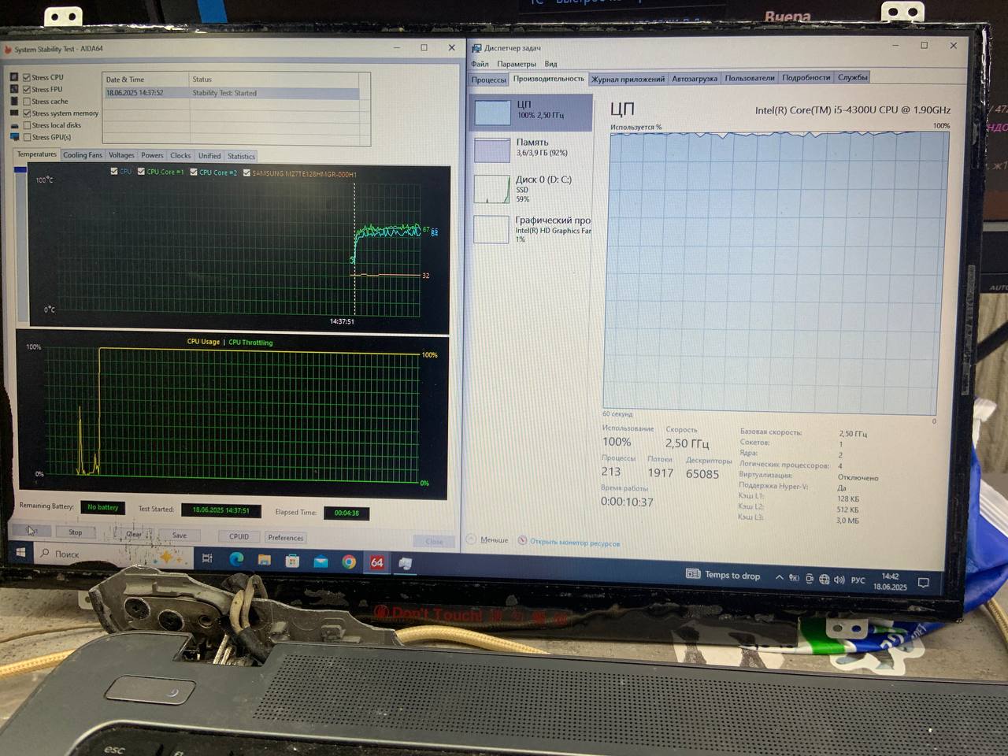Open the Процессы tab in Task Manager

(x=488, y=80)
